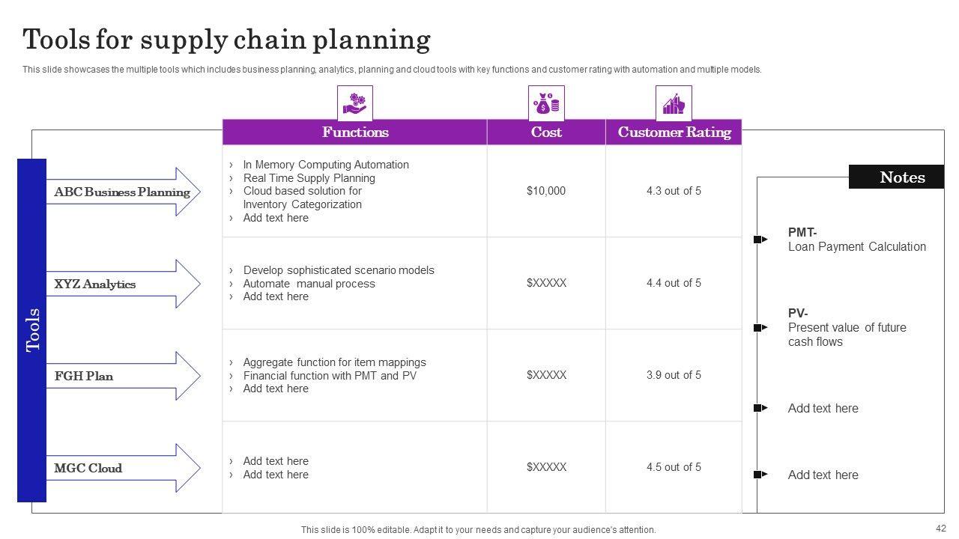This screenshot has height=539, width=959.
Task: Click the Functions column header
Action: click(355, 133)
